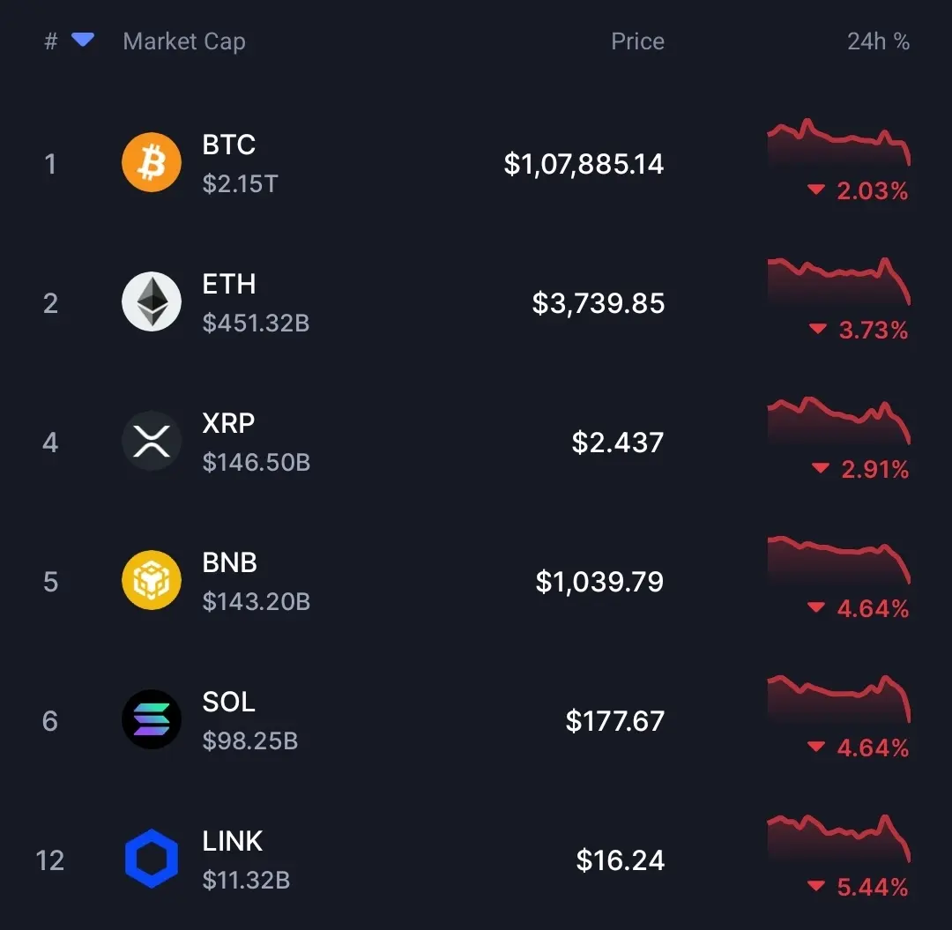Tap the XRP 2.91% change value

[x=874, y=469]
